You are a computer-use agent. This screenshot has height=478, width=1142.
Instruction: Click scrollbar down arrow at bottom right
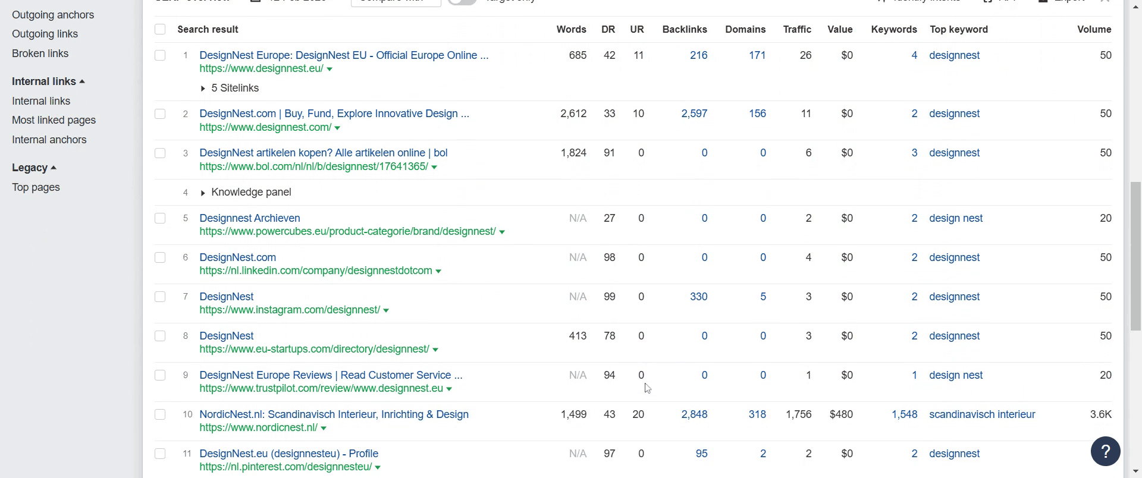click(1137, 472)
